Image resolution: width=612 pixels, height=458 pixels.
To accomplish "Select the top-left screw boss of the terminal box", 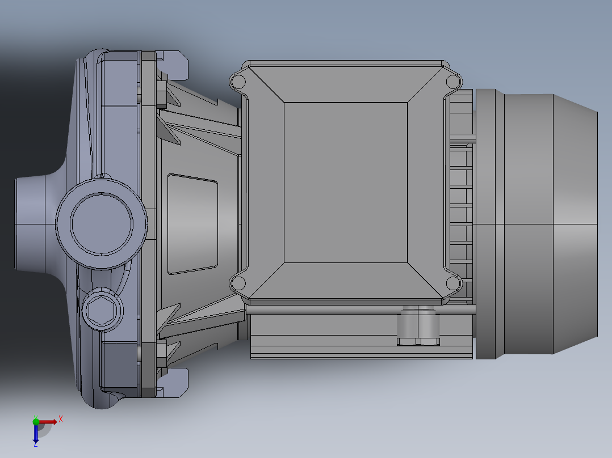I will click(238, 82).
